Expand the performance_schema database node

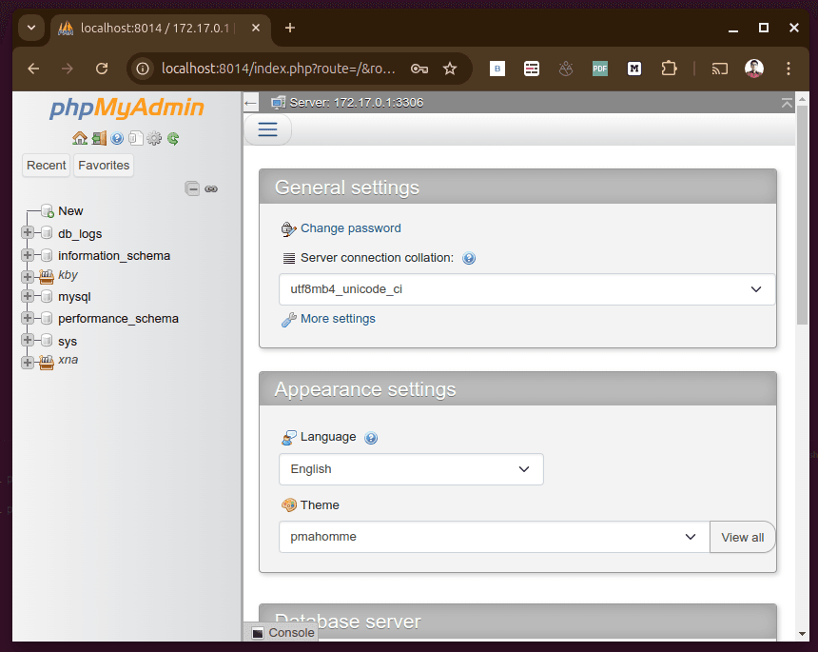pos(28,318)
